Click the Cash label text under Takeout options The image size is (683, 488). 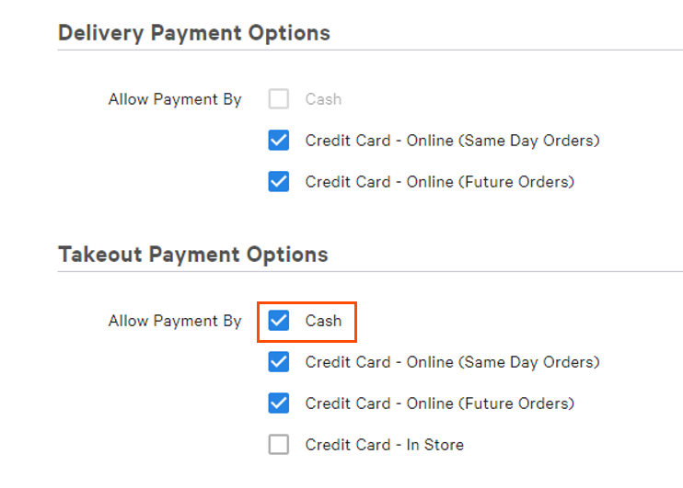[323, 321]
